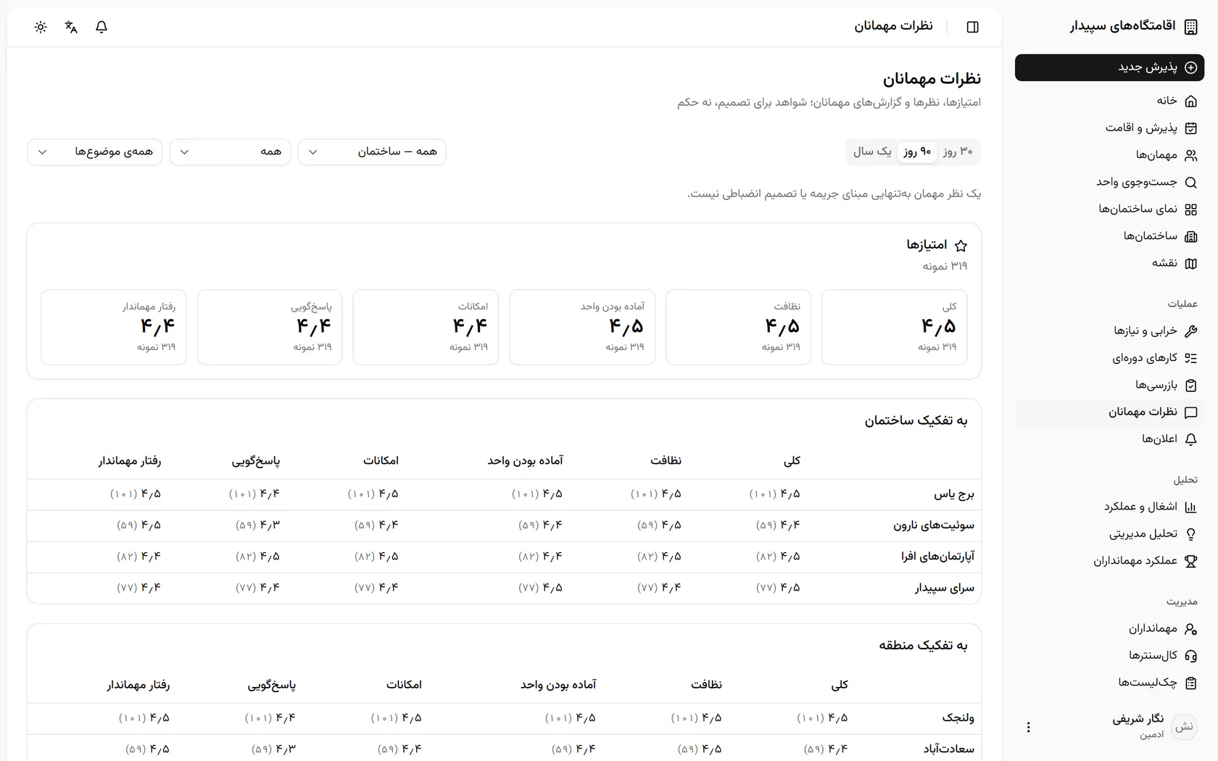The image size is (1218, 761).
Task: Click the headset icon beside کال‌سنترها
Action: pos(1190,656)
